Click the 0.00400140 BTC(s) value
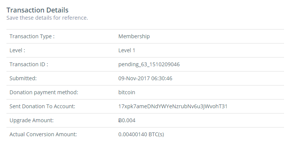289x154 pixels. pos(141,134)
